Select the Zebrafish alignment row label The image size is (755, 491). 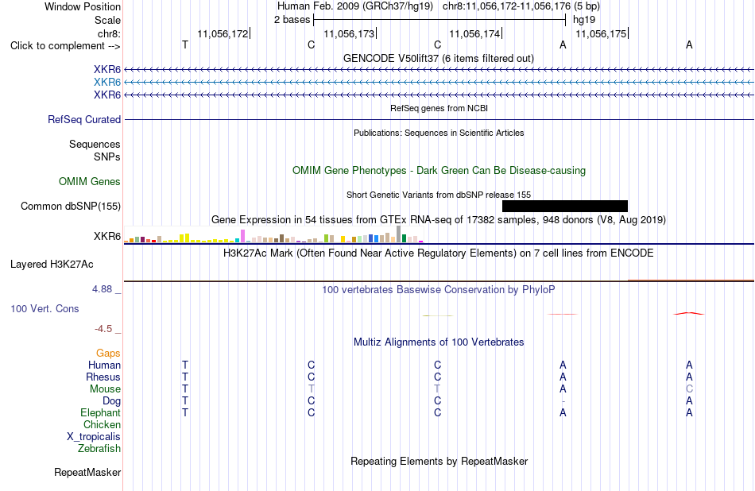pos(99,449)
